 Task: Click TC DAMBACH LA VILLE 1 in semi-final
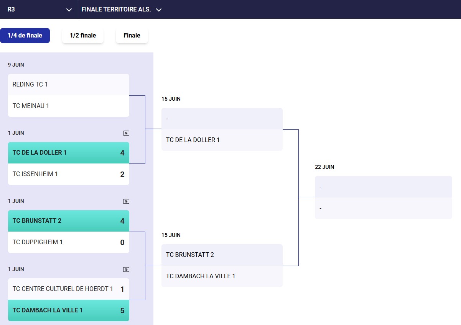point(222,276)
